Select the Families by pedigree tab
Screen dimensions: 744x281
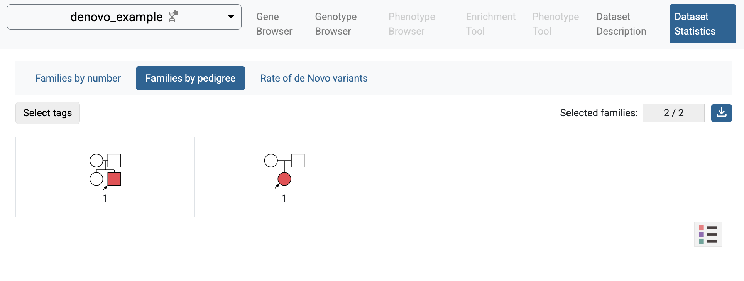tap(190, 78)
